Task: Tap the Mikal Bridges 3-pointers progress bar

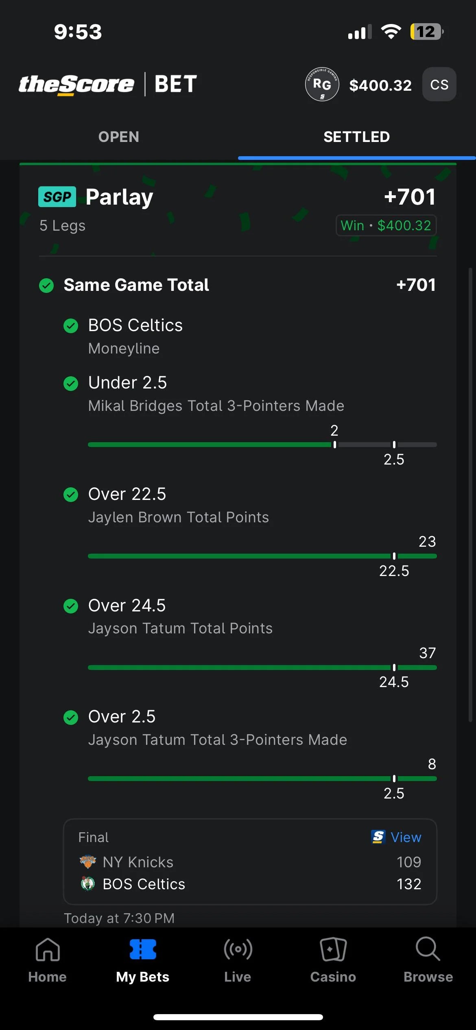Action: click(262, 445)
